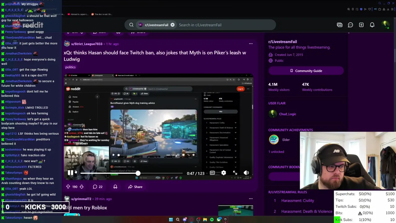Switch to Abroad in Japan browser tab
This screenshot has width=396, height=223.
78,14
